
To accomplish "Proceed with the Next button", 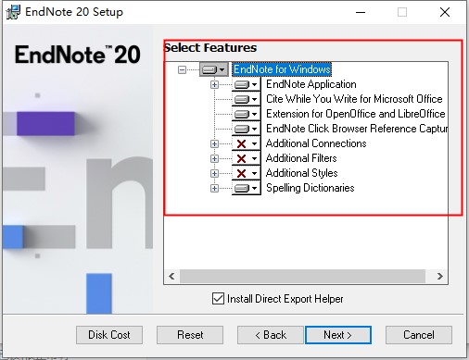I will pos(338,335).
